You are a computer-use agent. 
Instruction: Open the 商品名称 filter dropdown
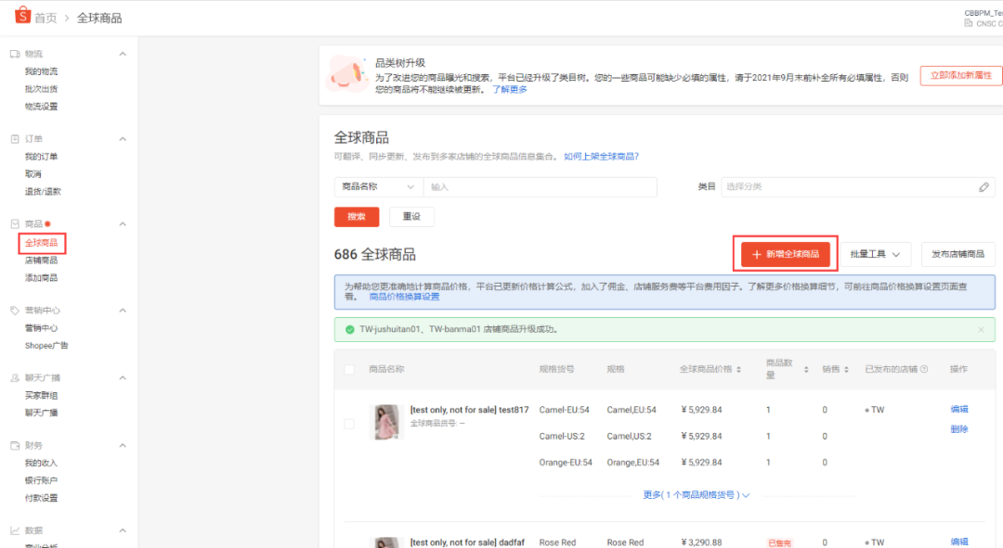coord(376,186)
